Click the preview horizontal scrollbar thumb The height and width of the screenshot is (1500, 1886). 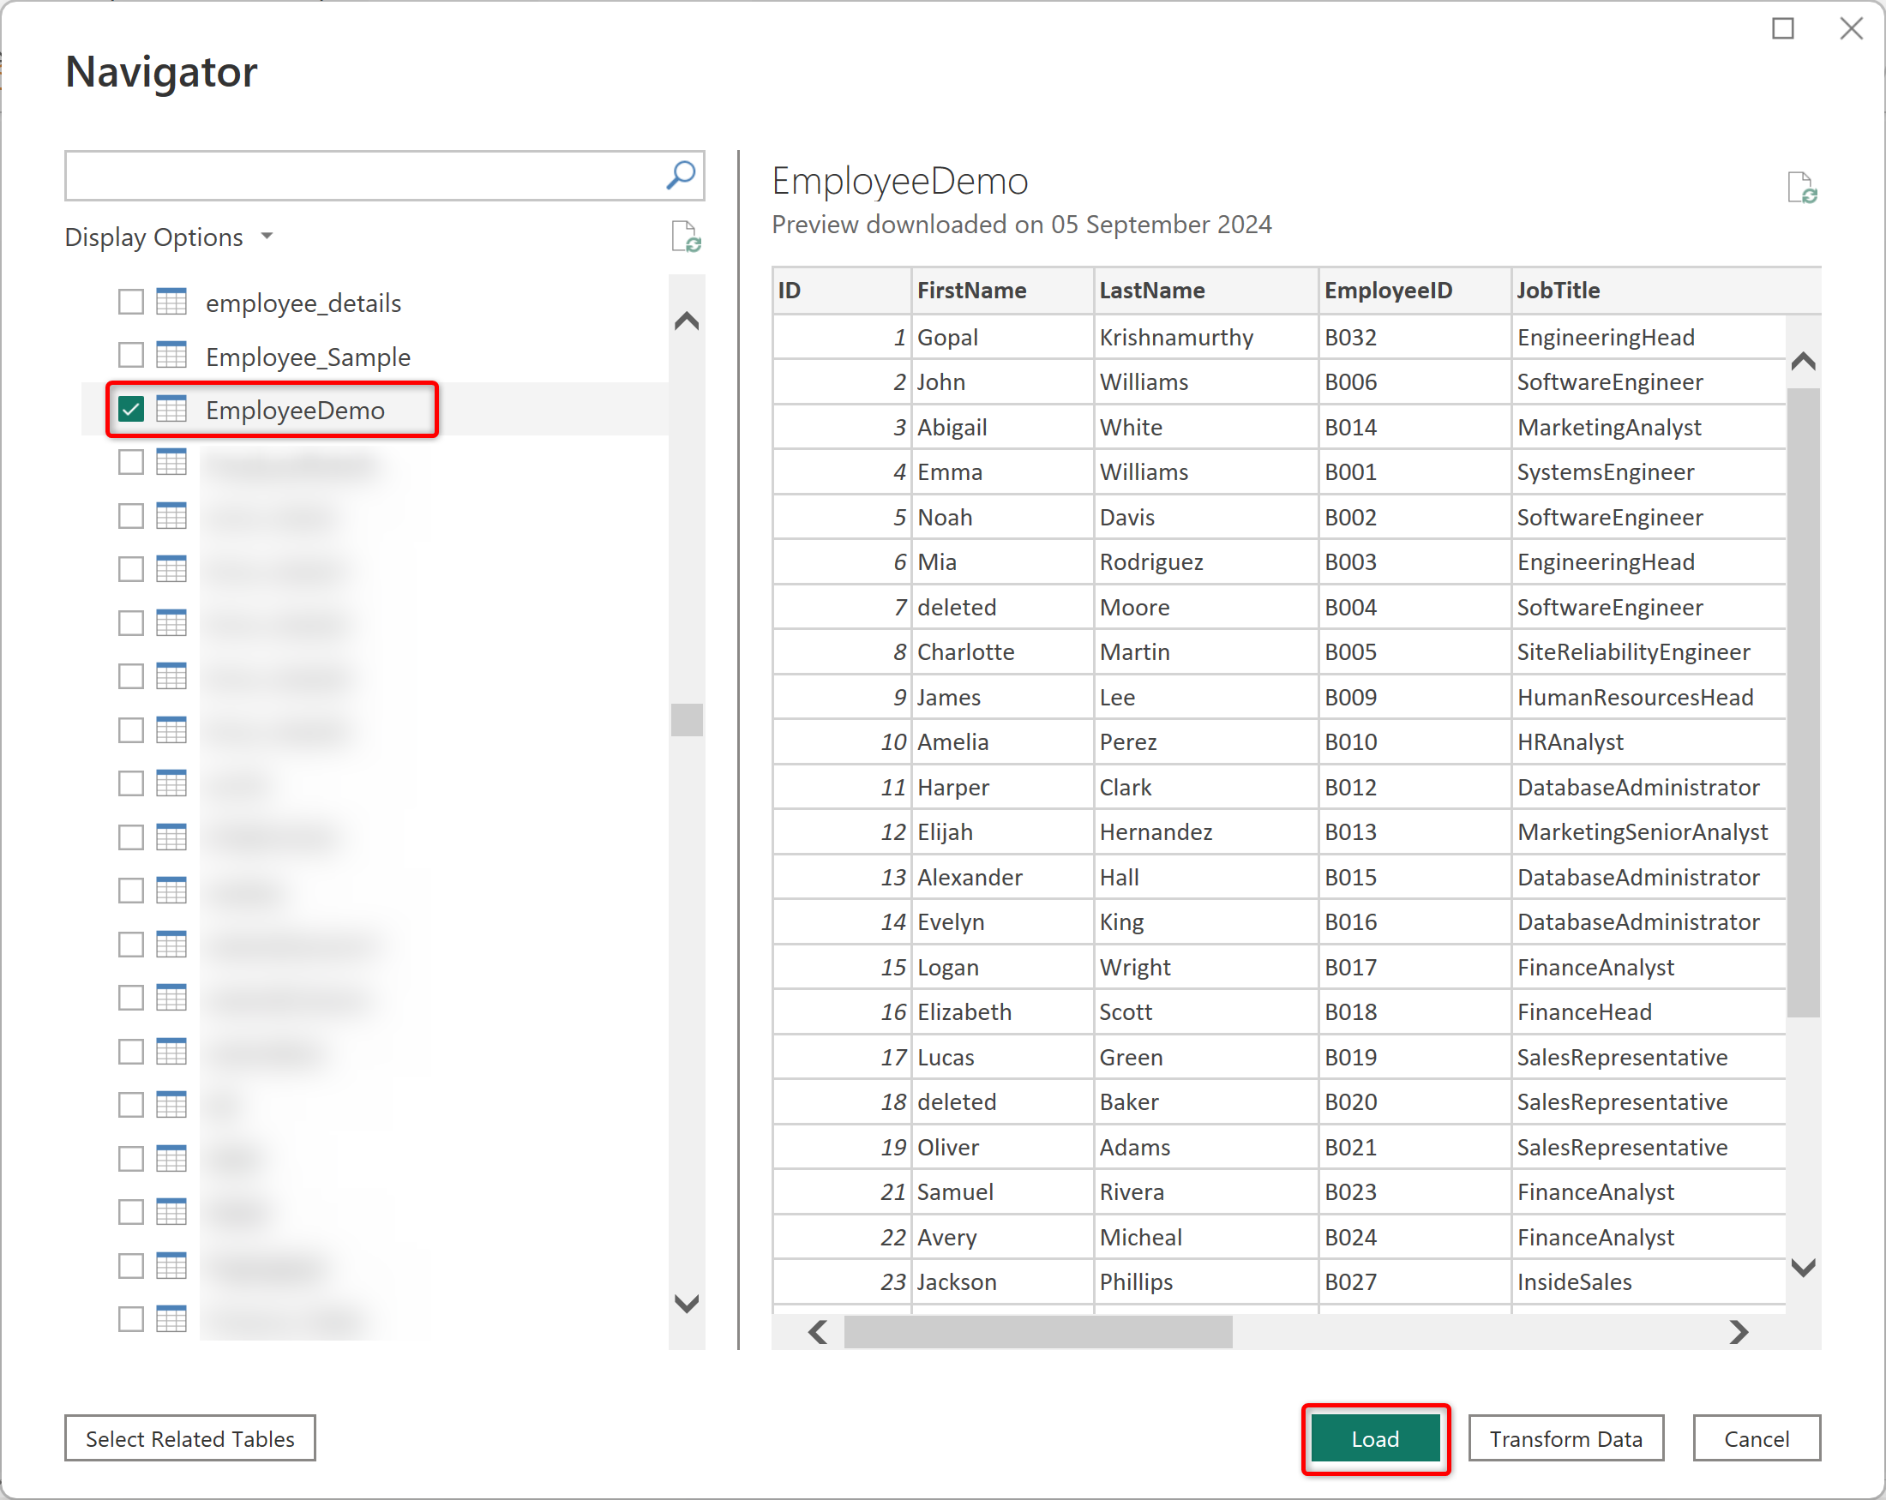(x=1037, y=1331)
